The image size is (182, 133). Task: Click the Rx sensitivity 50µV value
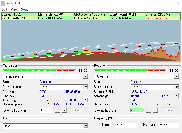click(134, 104)
